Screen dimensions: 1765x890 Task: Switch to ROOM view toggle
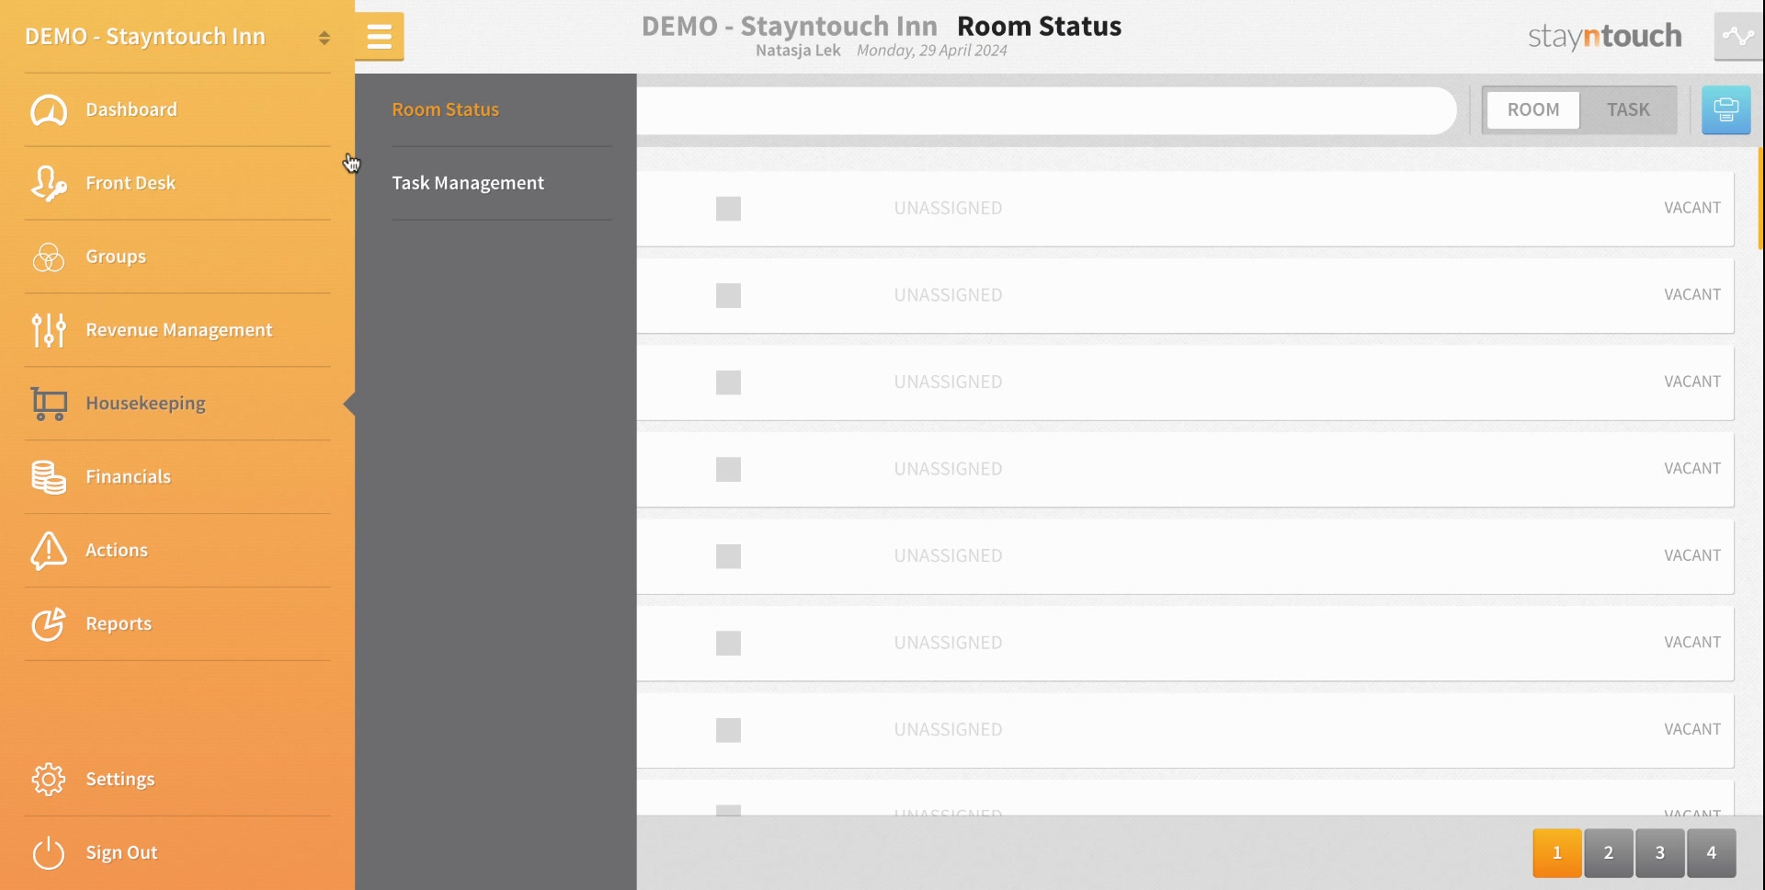pos(1533,110)
